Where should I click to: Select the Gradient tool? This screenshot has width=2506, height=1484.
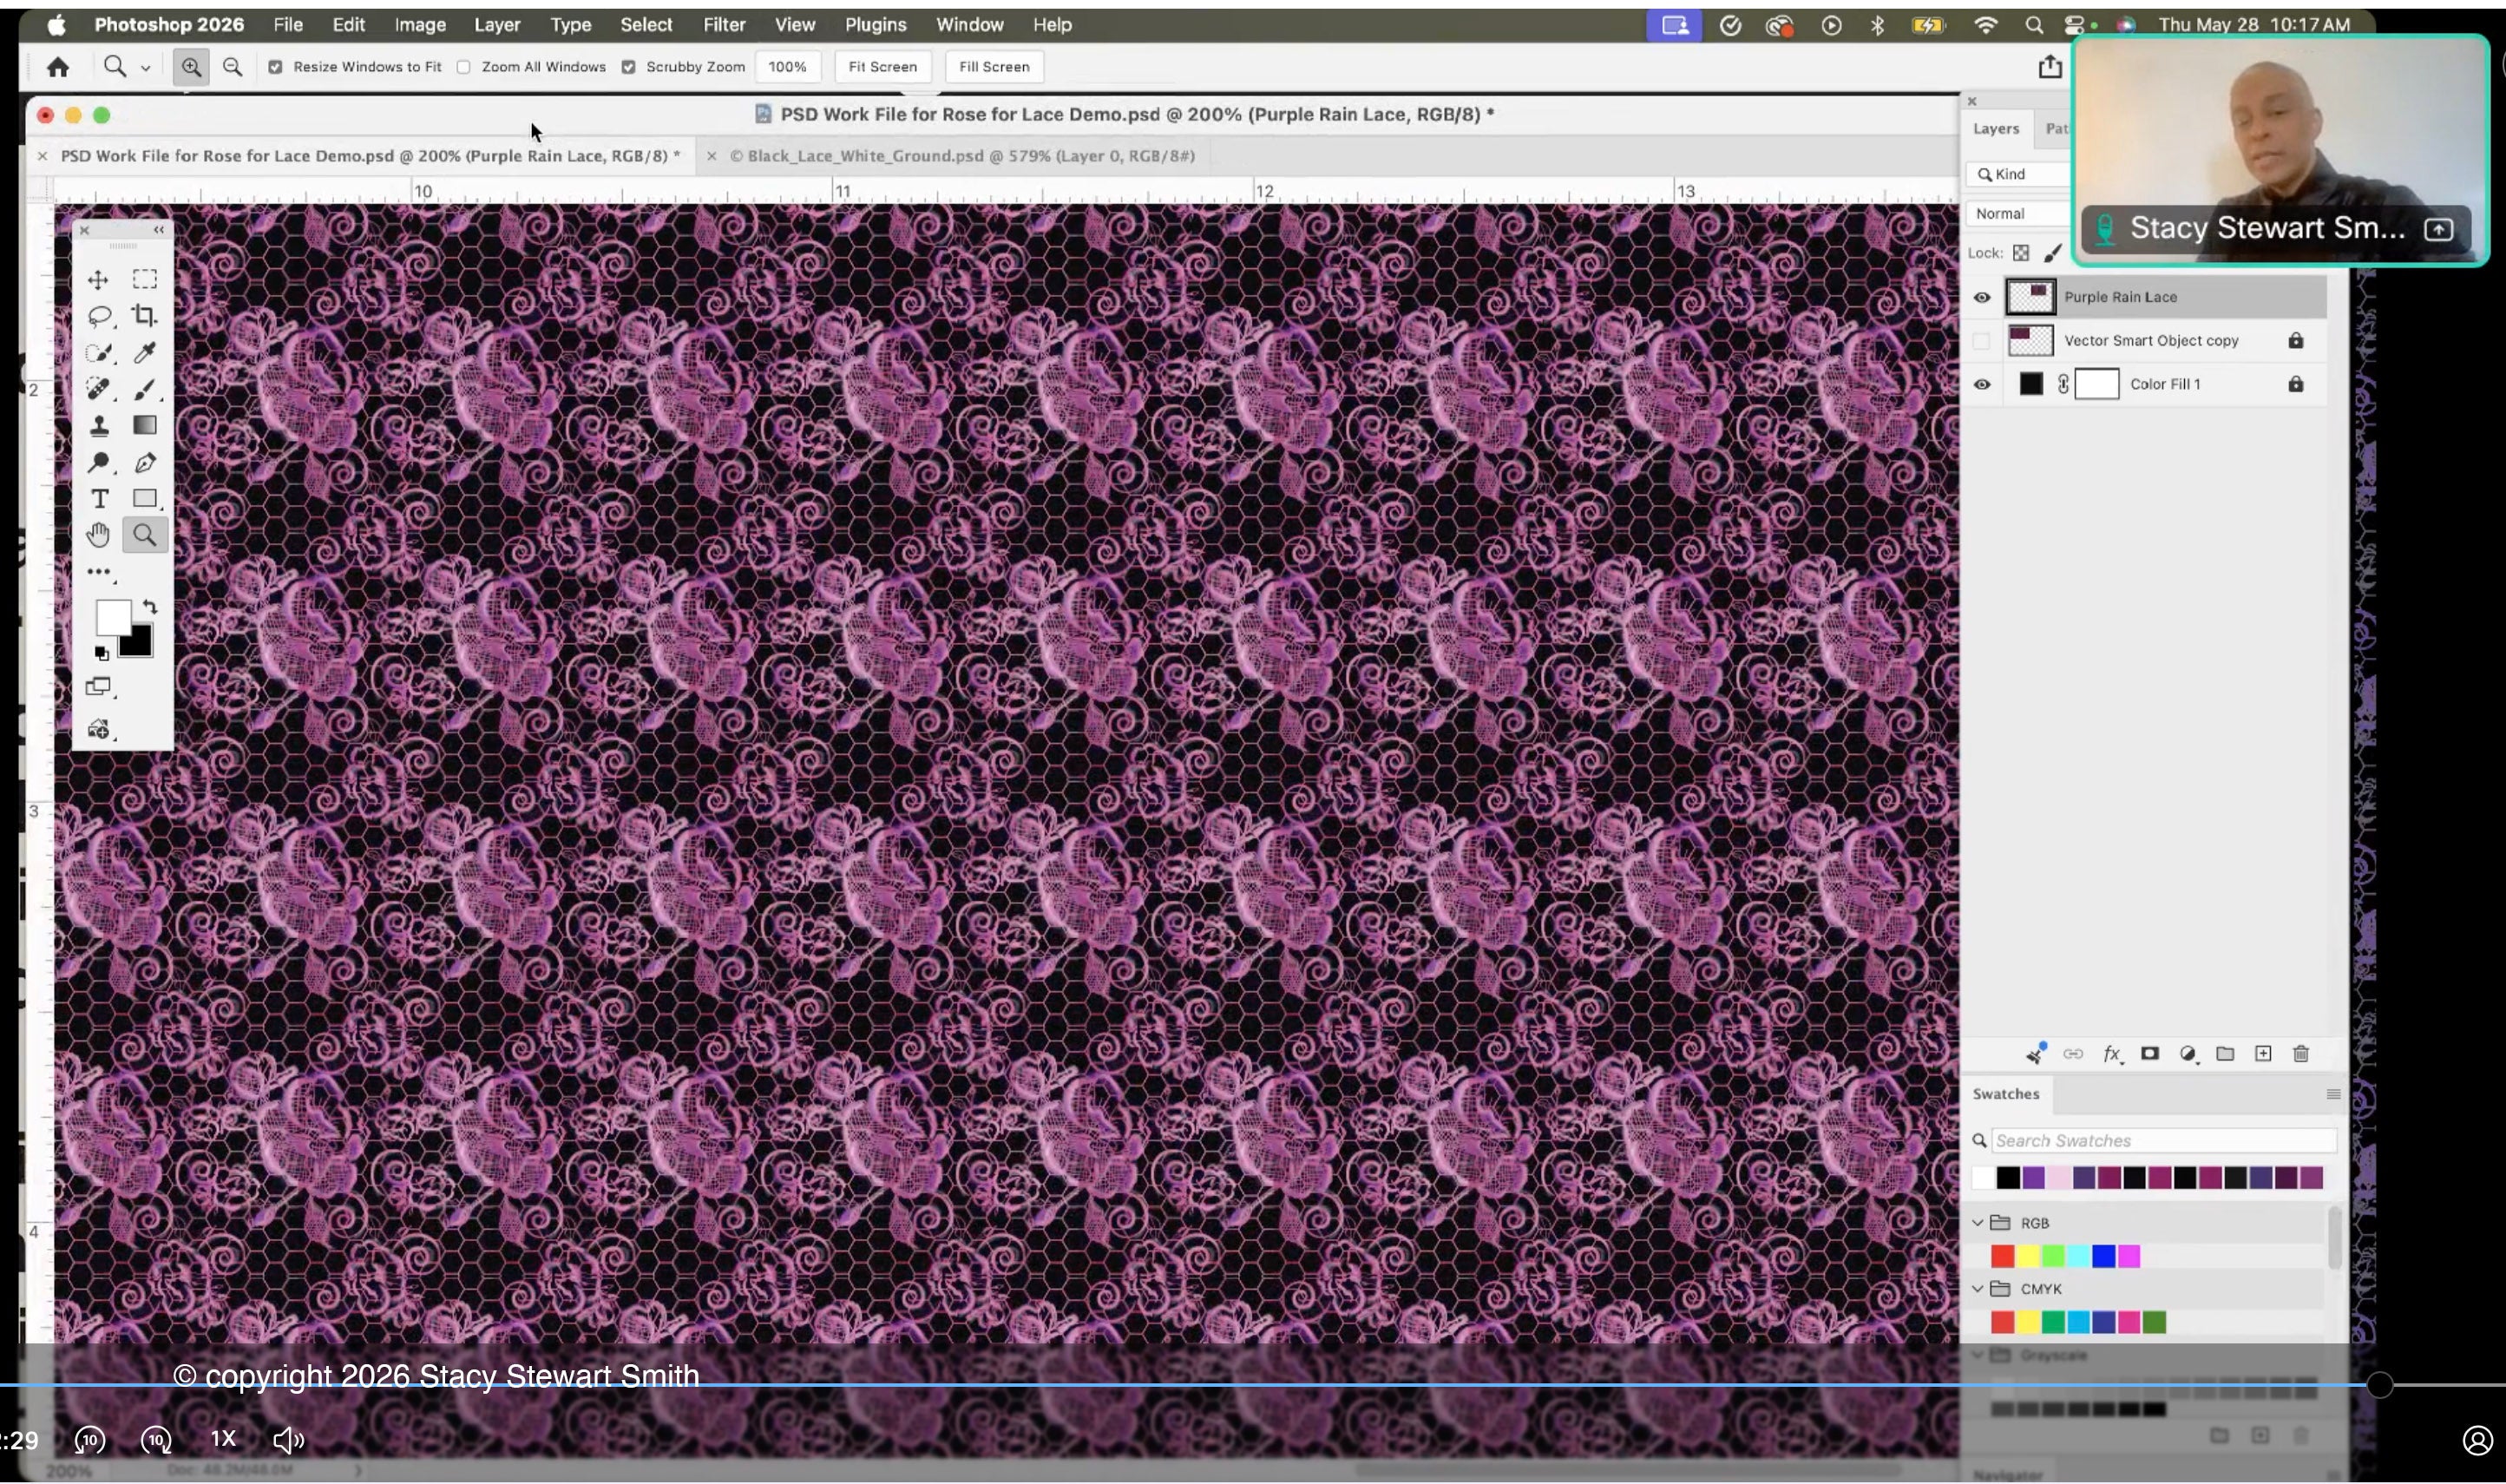(145, 426)
